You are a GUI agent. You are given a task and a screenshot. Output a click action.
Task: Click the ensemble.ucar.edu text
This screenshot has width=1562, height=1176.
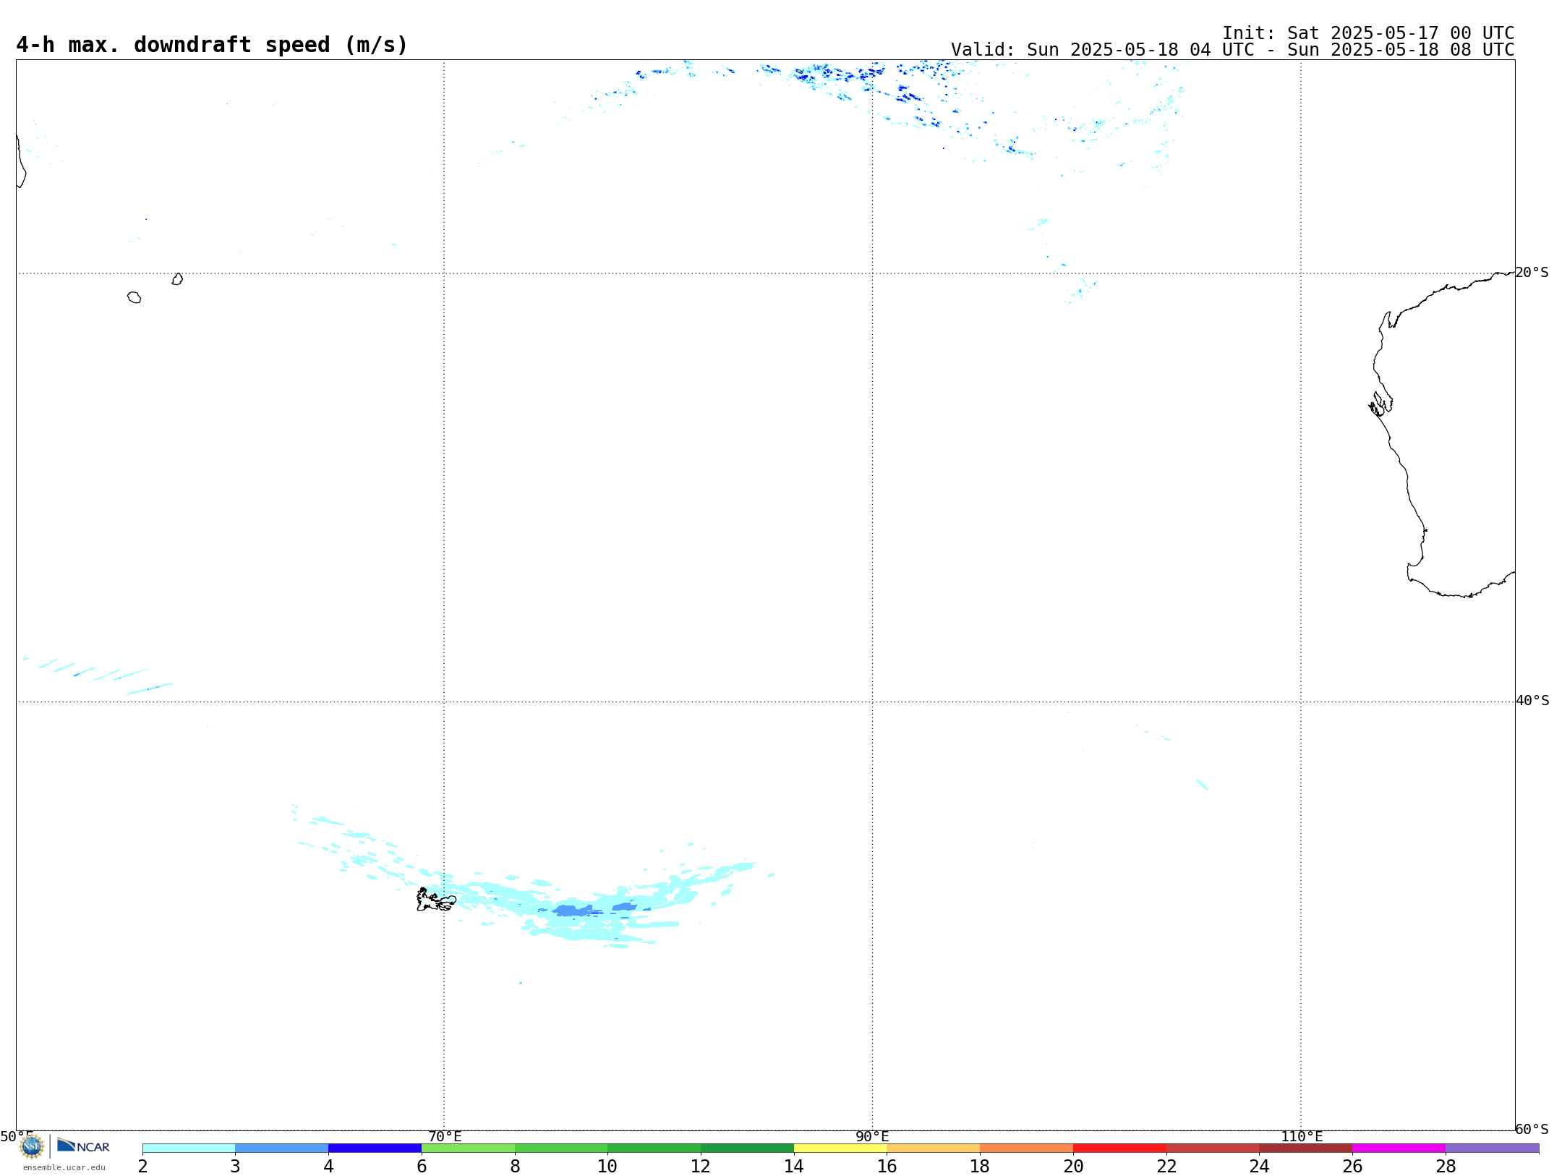coord(64,1167)
